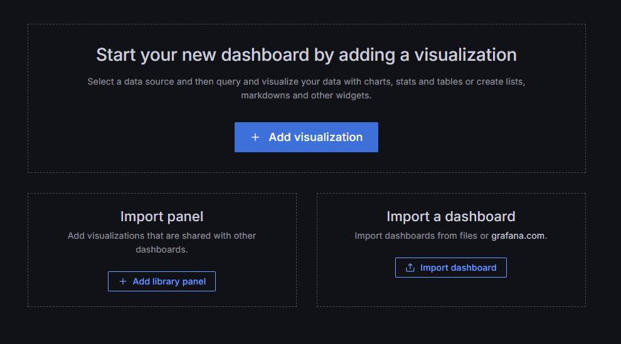Click the 'Import dashboards from files or' text
Screen dimensions: 621x344
(x=422, y=236)
